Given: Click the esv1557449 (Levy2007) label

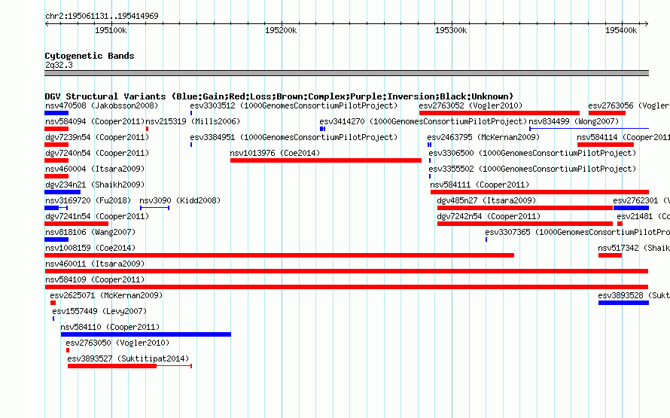Looking at the screenshot, I should 99,311.
